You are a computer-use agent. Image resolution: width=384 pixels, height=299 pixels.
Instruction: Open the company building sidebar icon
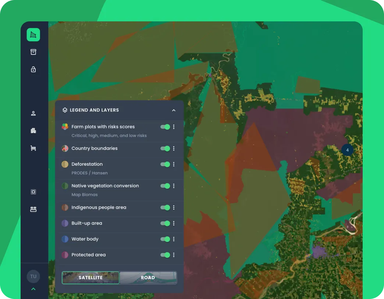click(33, 131)
